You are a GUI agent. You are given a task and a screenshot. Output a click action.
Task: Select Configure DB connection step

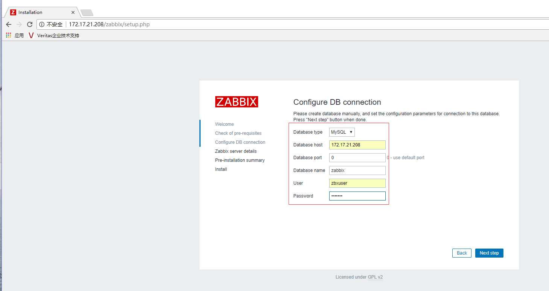click(x=240, y=142)
